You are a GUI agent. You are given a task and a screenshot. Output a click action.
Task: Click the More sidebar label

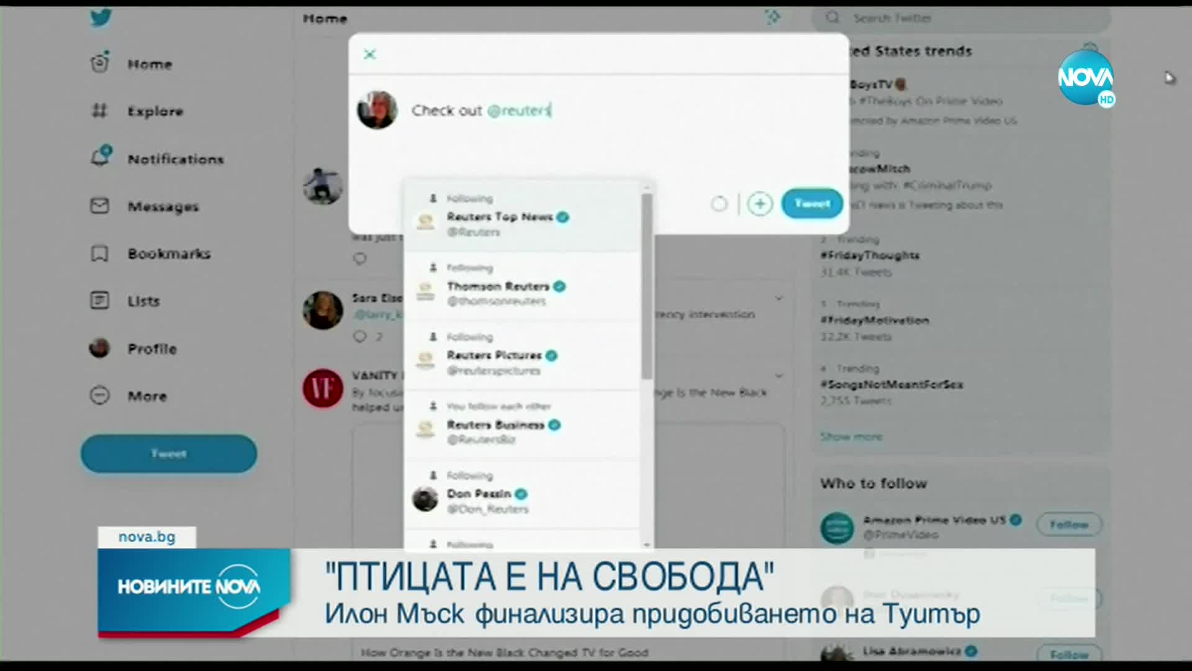(147, 396)
